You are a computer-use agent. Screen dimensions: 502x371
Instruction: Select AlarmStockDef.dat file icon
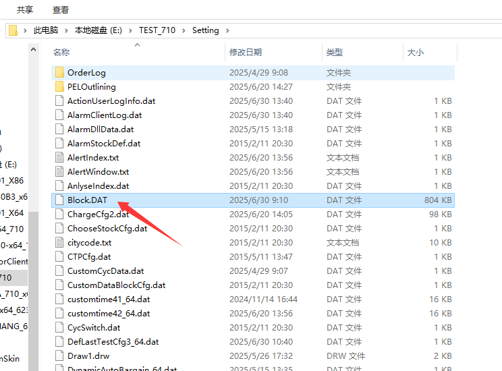click(59, 143)
